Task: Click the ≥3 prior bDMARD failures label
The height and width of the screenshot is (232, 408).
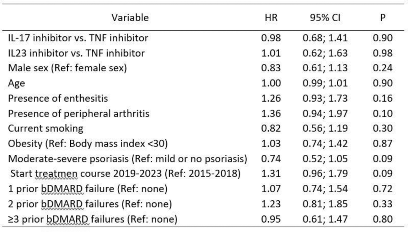Action: 93,219
